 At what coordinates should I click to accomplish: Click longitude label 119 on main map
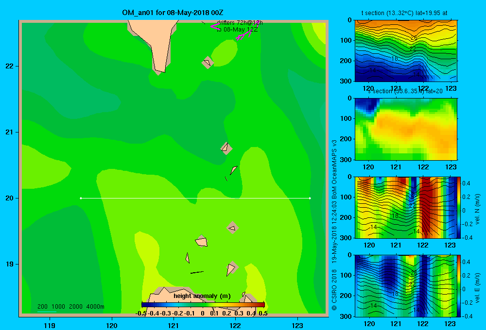coord(50,325)
